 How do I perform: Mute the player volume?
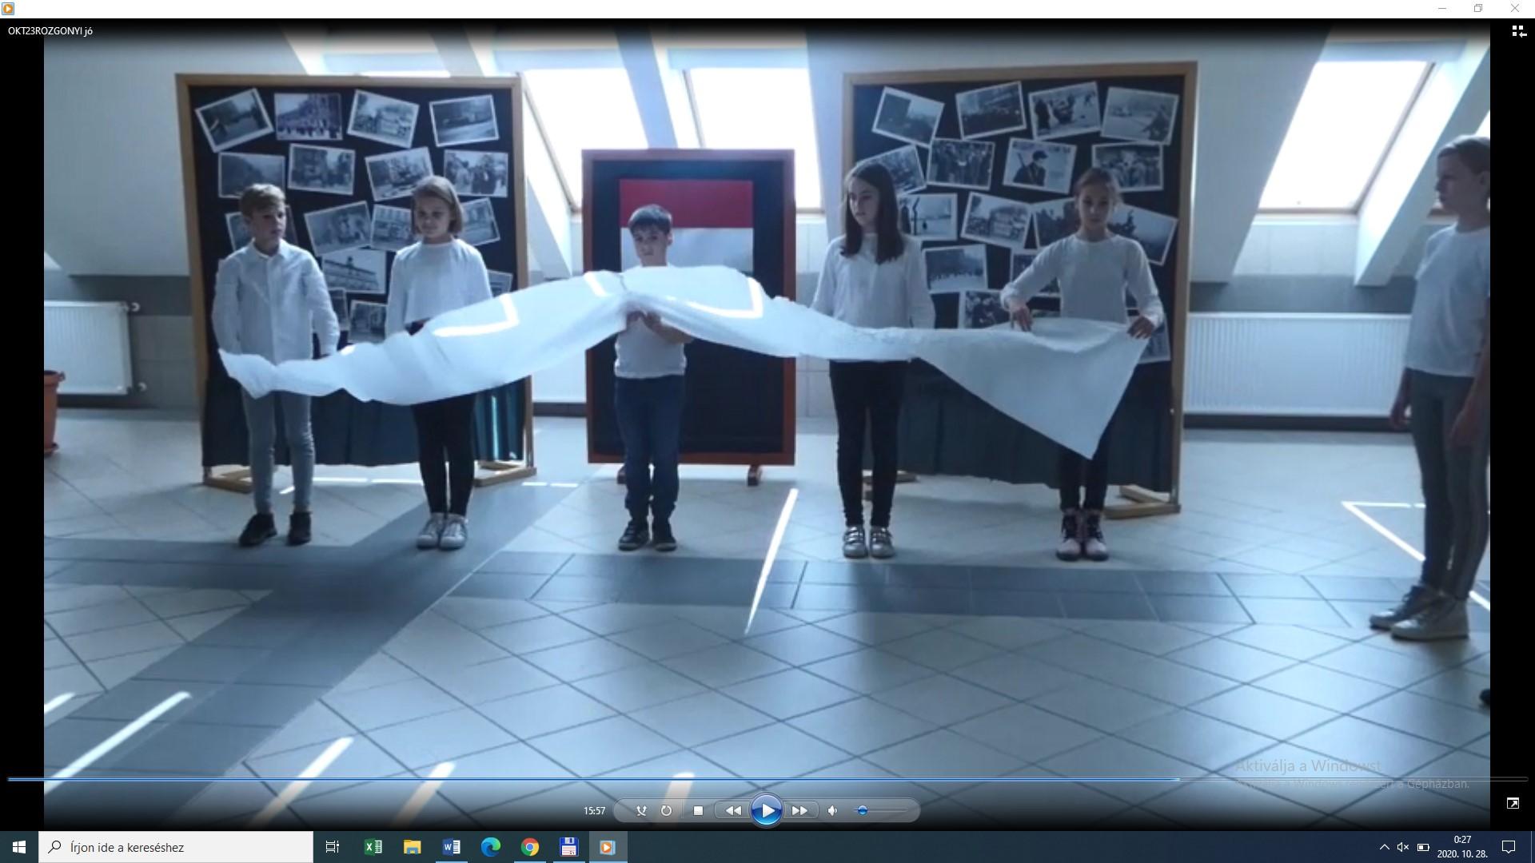click(832, 810)
